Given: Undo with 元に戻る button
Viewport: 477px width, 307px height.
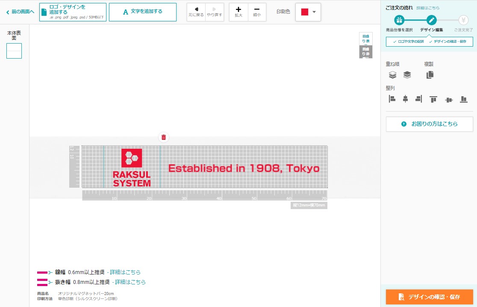Looking at the screenshot, I should click(196, 12).
